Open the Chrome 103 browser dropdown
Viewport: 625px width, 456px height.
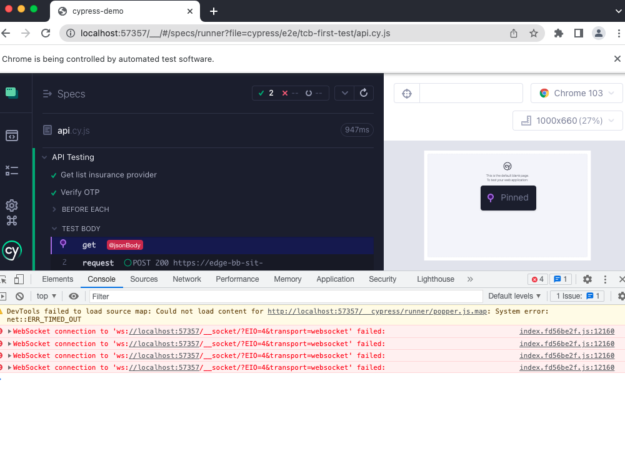576,93
